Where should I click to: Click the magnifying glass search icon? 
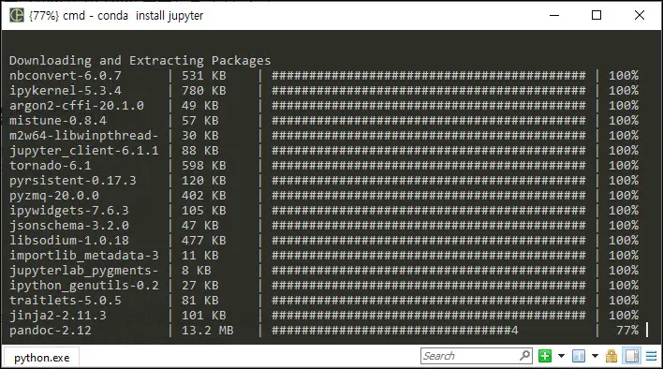point(525,356)
